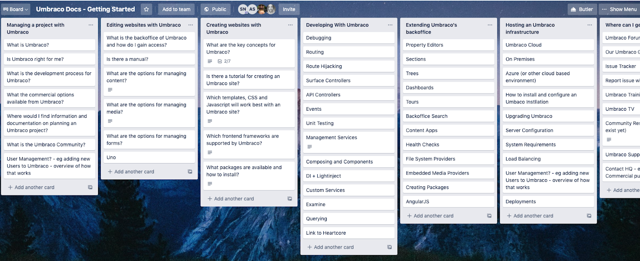Click description icon on Management Services card
The image size is (640, 261).
310,147
